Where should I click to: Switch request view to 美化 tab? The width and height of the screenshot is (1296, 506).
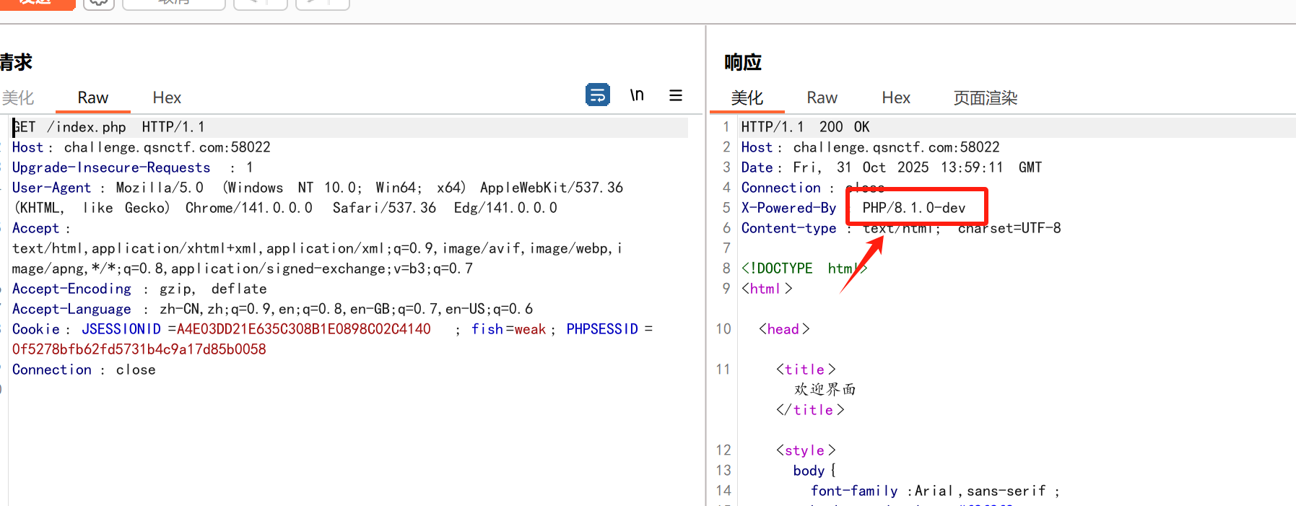pyautogui.click(x=18, y=97)
